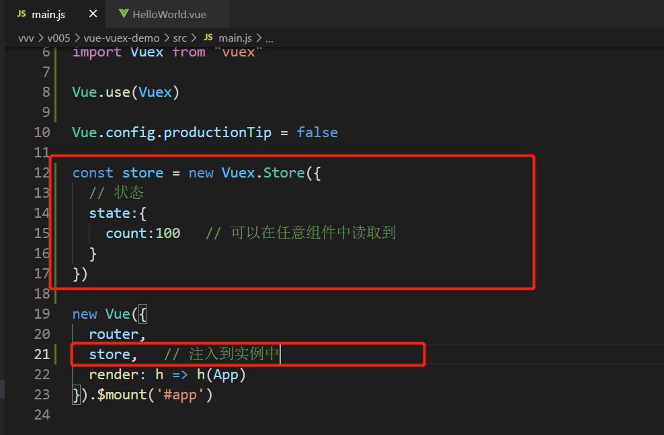Click the comment '可以在任意组件中读取到'
664x435 pixels.
click(x=313, y=233)
